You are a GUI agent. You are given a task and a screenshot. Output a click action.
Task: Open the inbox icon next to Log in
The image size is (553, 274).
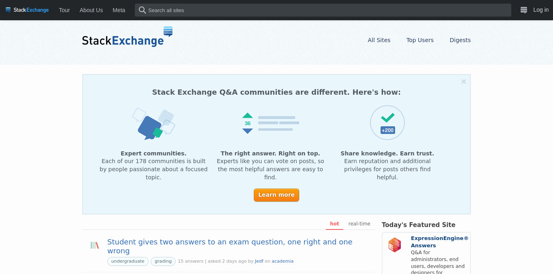tap(524, 10)
